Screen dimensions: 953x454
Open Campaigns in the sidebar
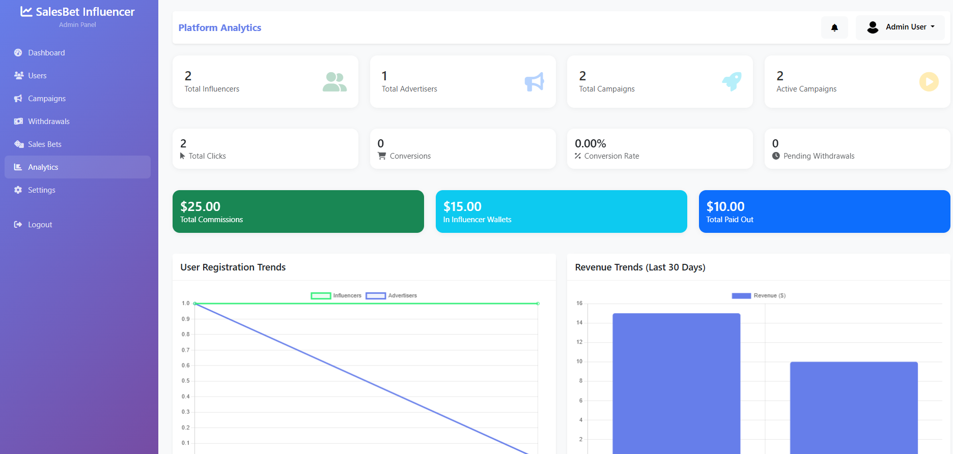(x=77, y=99)
